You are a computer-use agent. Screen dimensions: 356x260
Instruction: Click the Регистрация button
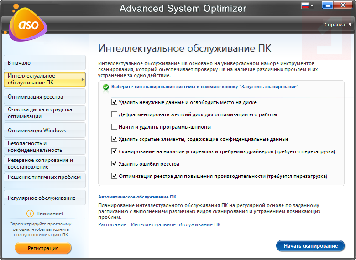43,248
